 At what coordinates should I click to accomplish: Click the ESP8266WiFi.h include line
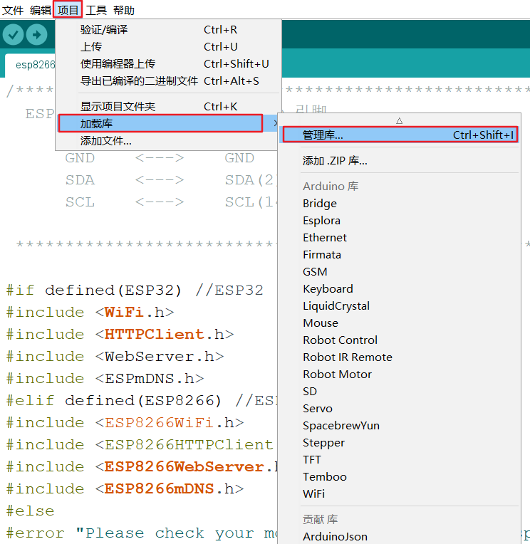[x=125, y=422]
